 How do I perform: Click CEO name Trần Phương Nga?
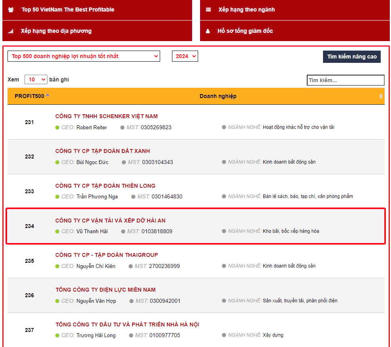click(x=97, y=197)
